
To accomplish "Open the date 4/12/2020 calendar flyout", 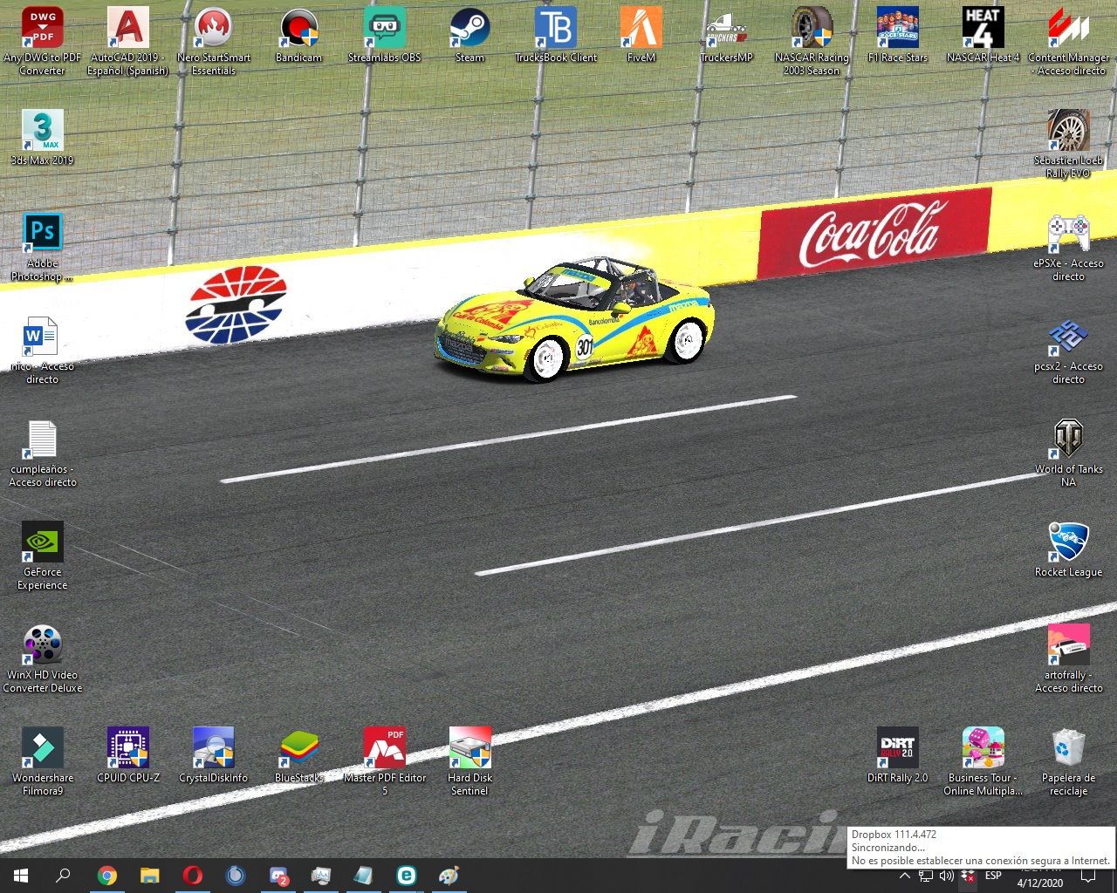I will [x=1040, y=883].
